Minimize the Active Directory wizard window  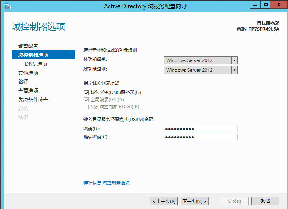point(255,4)
